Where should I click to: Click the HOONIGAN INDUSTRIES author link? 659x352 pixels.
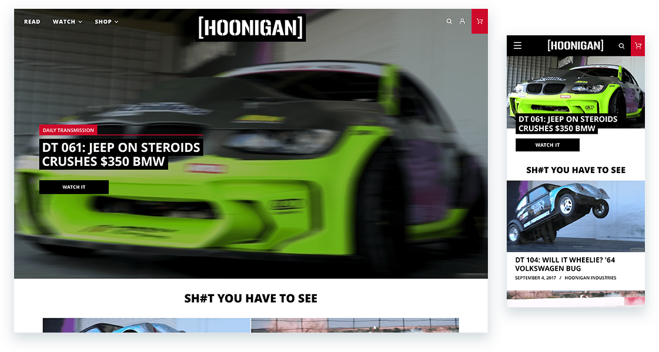(590, 277)
